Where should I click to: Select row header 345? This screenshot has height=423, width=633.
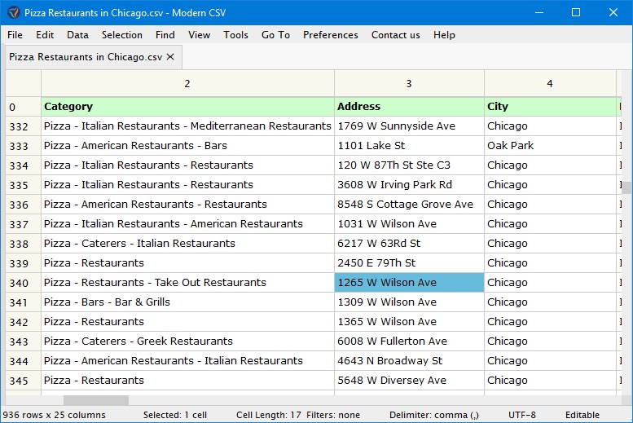(23, 381)
